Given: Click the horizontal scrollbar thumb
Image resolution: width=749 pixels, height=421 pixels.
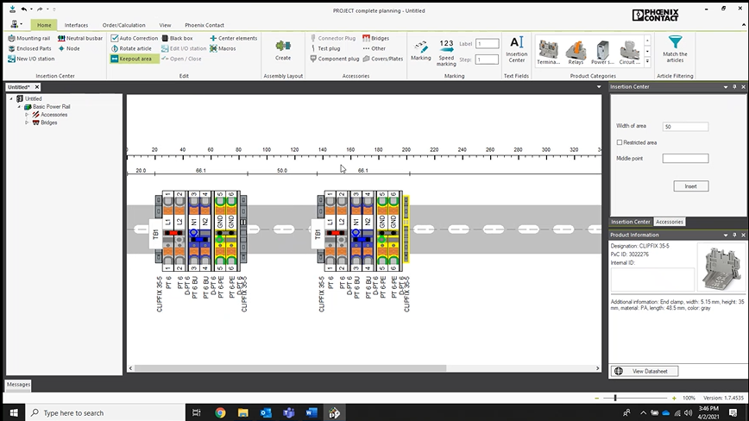Looking at the screenshot, I should pyautogui.click(x=291, y=368).
